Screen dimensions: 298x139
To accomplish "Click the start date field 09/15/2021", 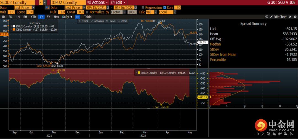I will click(x=96, y=8).
